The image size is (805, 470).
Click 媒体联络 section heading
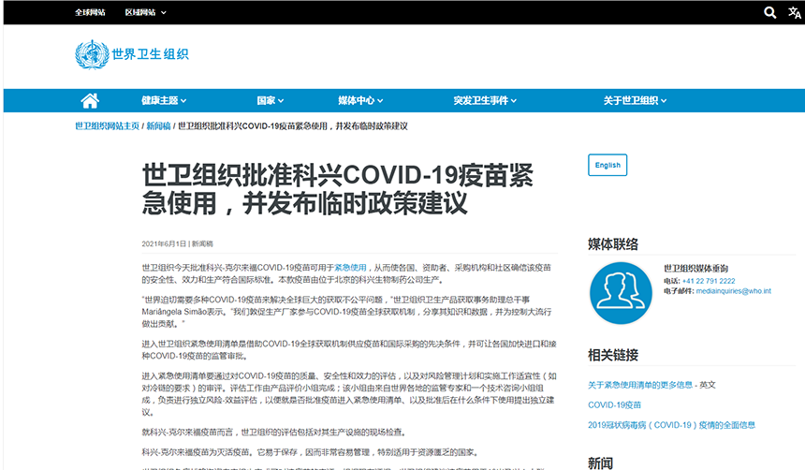click(613, 244)
